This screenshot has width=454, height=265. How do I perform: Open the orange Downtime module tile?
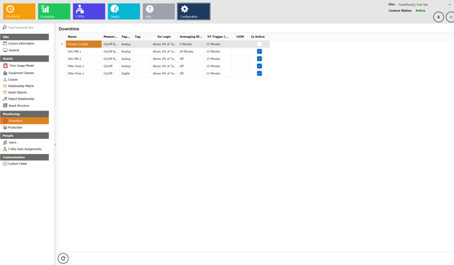coord(19,12)
